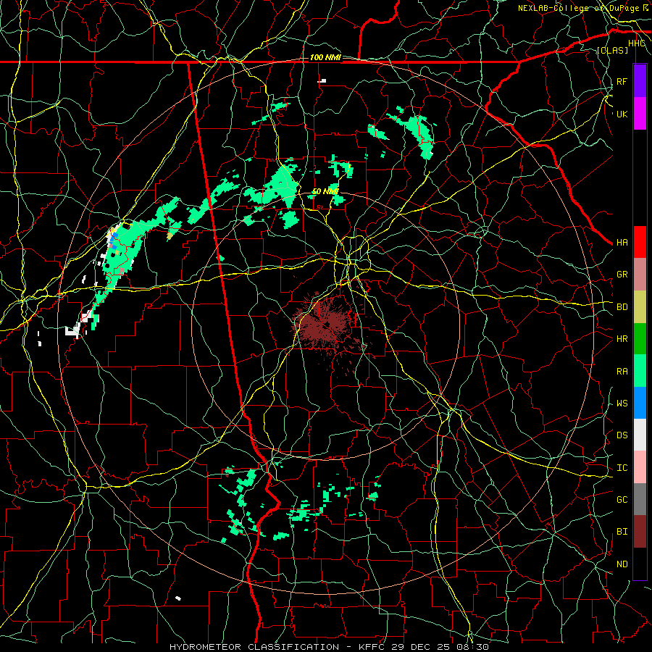This screenshot has width=652, height=652.
Task: Click the HHC product label
Action: 637,43
